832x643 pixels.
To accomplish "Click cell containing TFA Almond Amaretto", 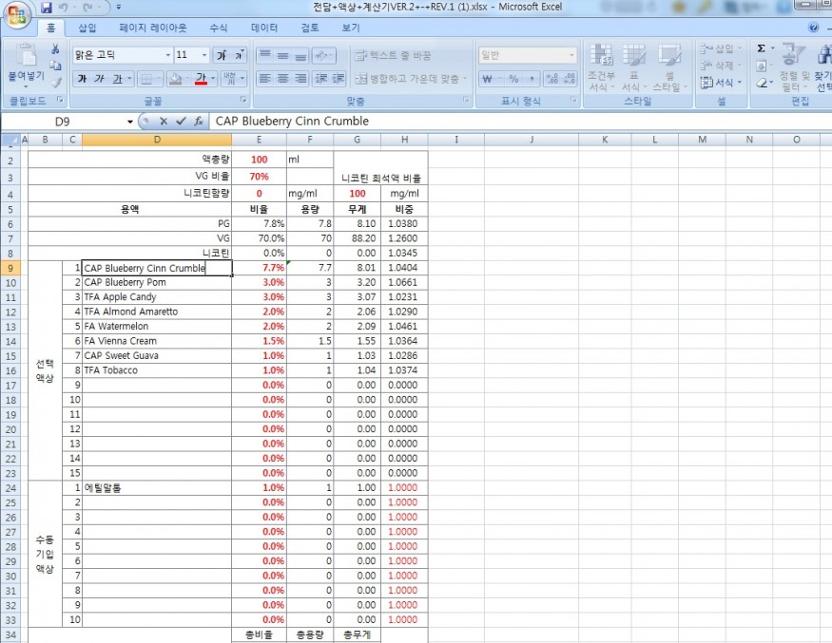I will tap(157, 312).
